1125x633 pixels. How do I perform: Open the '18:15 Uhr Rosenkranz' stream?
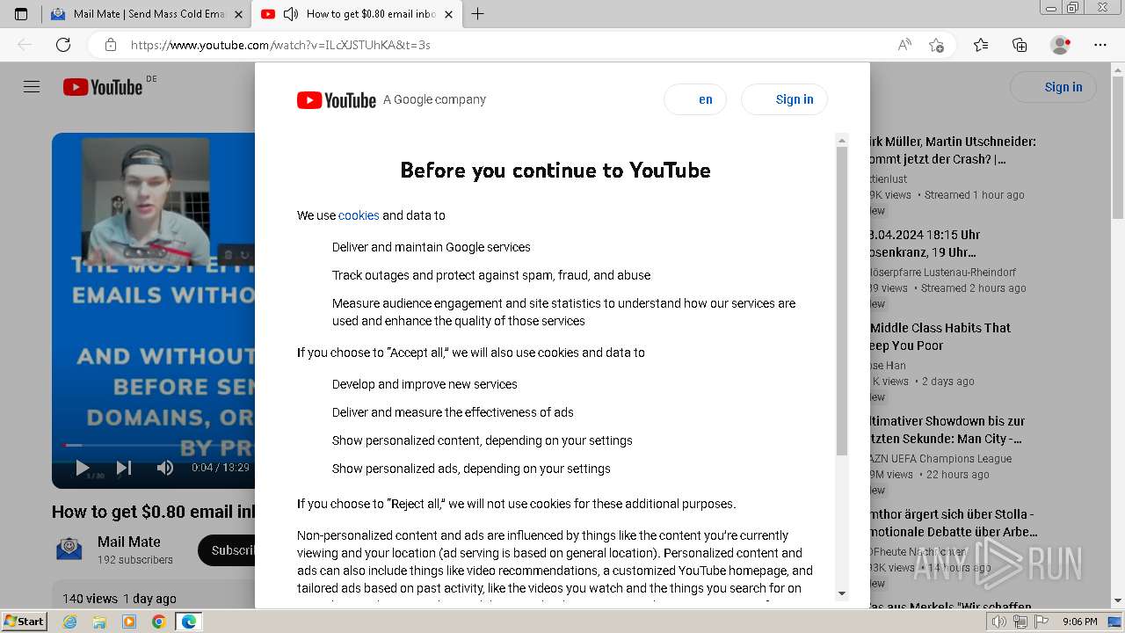925,244
